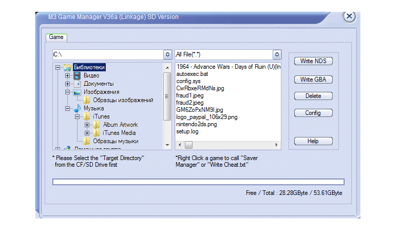Image resolution: width=419 pixels, height=236 pixels.
Task: Collapse the Музыка tree node
Action: (67, 108)
